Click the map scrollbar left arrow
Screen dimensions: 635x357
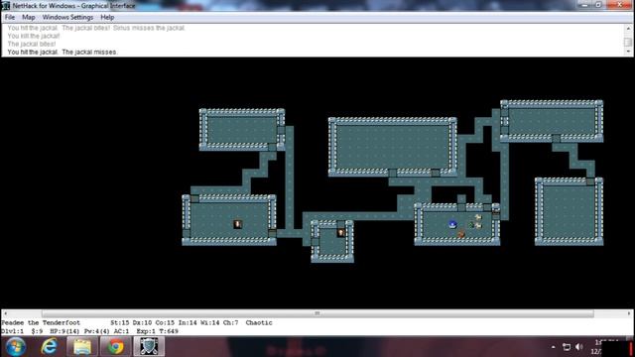pyautogui.click(x=5, y=313)
